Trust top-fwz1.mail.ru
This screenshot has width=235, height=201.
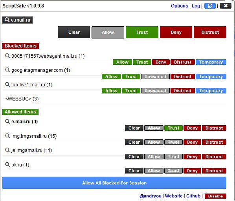pos(131,91)
